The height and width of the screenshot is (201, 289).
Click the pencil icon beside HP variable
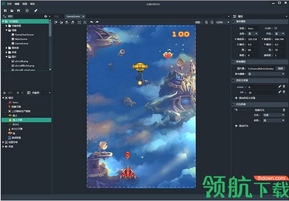(x=279, y=92)
